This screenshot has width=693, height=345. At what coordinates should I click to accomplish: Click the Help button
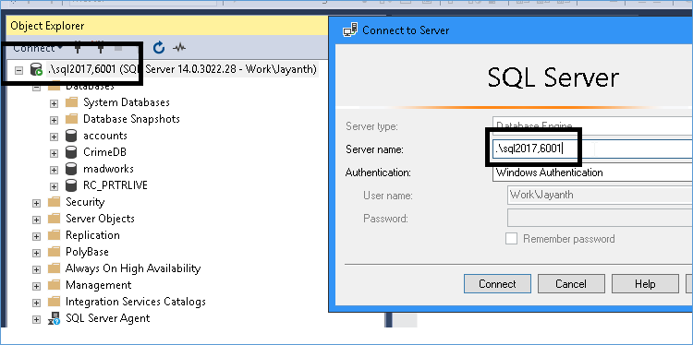(x=645, y=284)
